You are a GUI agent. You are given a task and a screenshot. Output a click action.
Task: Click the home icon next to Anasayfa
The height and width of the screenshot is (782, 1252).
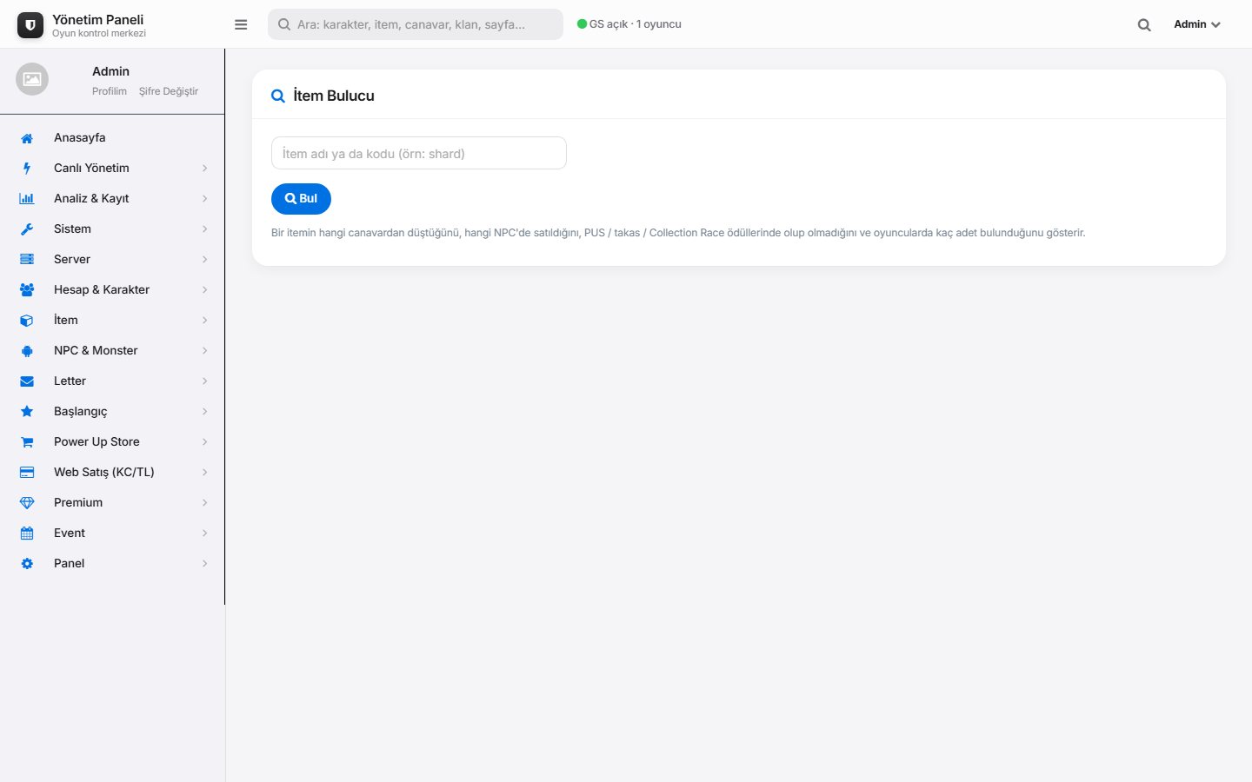[27, 138]
